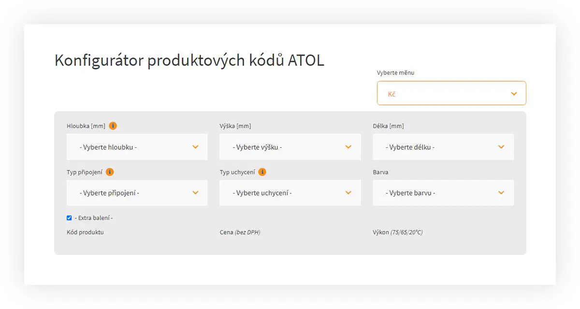580x309 pixels.
Task: Click the info icon beside Typ uchycení
Action: (x=262, y=172)
